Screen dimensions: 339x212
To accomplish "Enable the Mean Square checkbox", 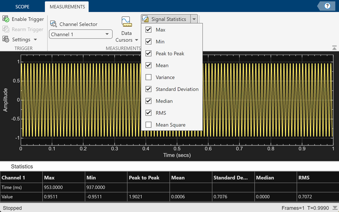I will [148, 125].
